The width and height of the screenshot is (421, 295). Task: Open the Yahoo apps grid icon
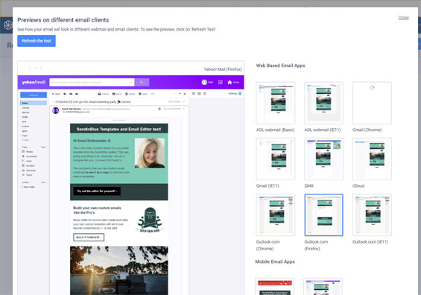[221, 83]
